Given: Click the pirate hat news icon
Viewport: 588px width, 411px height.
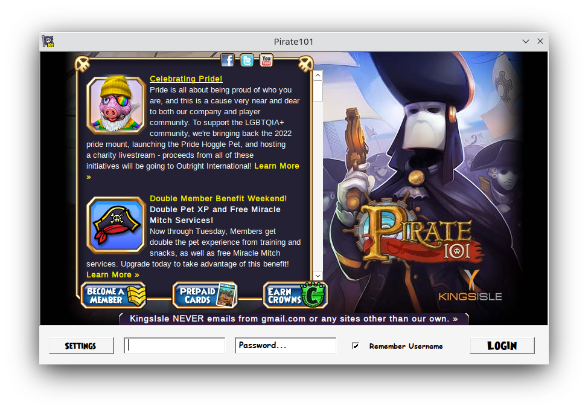Looking at the screenshot, I should pos(116,225).
